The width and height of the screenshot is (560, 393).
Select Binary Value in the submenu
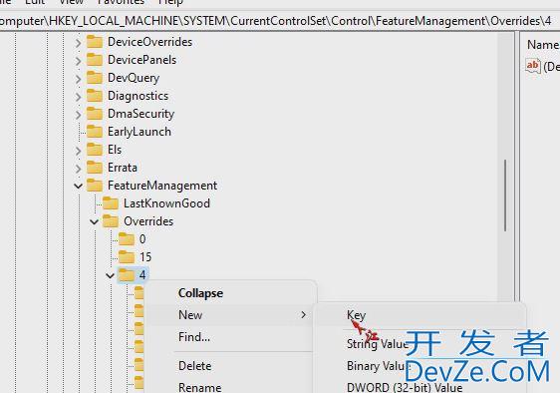pyautogui.click(x=379, y=366)
